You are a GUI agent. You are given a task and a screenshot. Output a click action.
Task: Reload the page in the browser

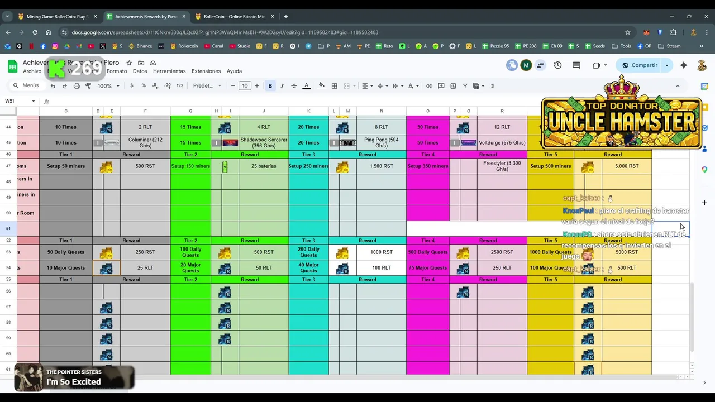pos(35,32)
